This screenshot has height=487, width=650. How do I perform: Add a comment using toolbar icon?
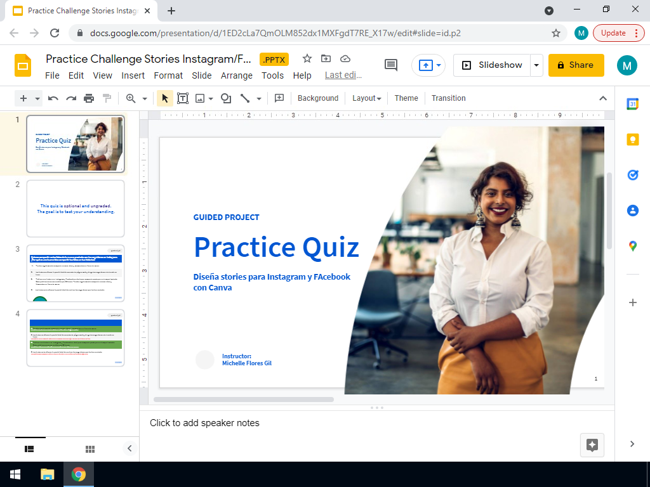pos(279,98)
